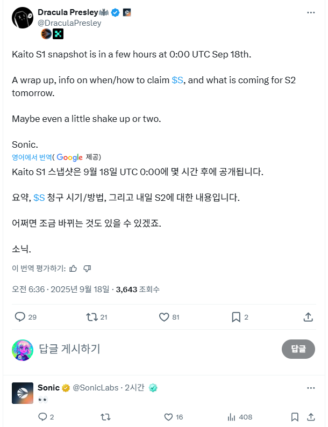
Task: Click the gray 답글 reply button
Action: [x=298, y=349]
